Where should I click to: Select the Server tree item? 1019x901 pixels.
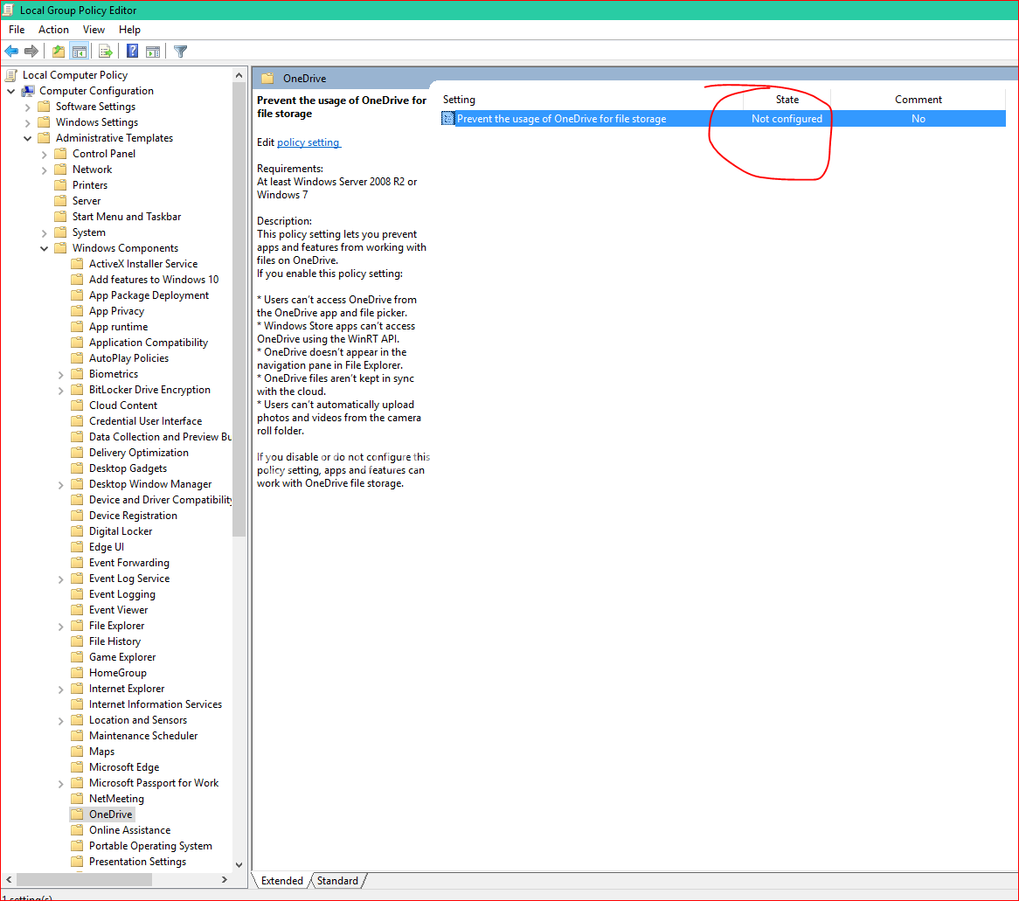coord(87,201)
